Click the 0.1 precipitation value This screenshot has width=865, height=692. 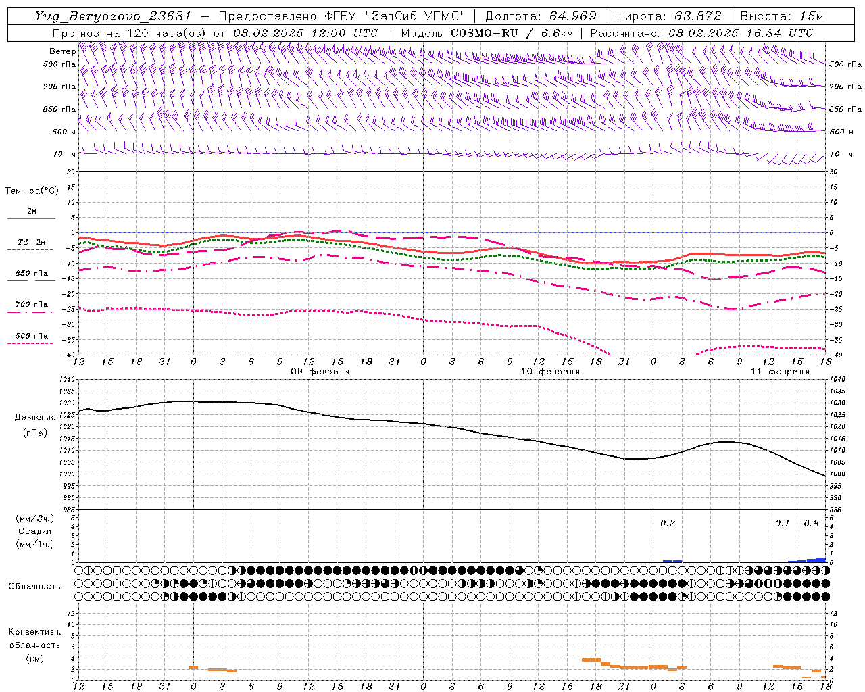[782, 523]
